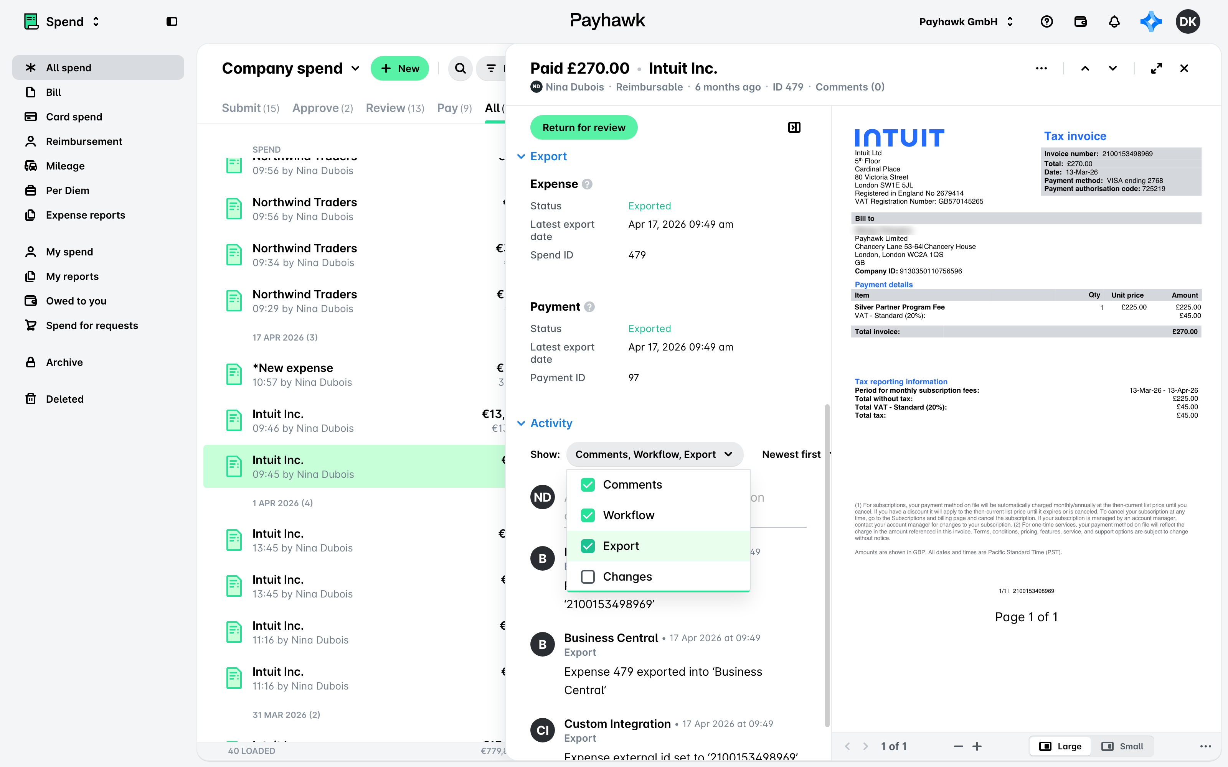Switch to the Pay tab

tap(454, 108)
